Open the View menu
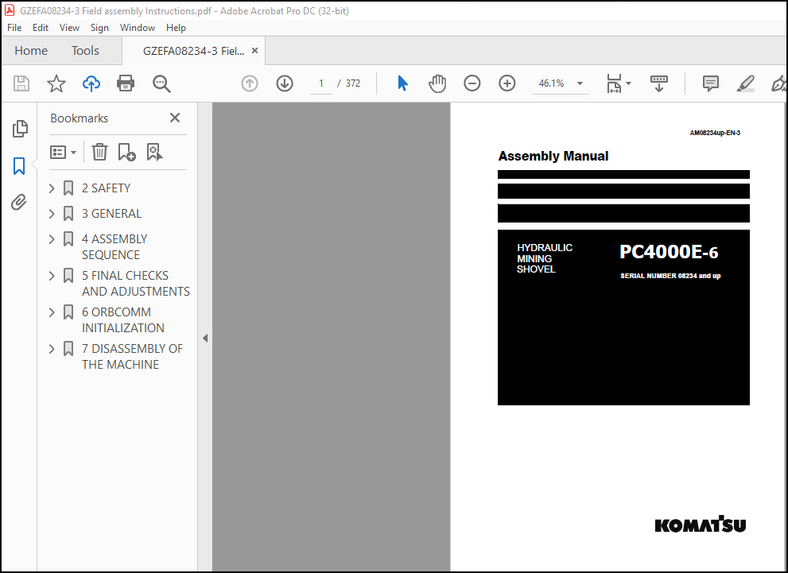The image size is (788, 573). 69,28
